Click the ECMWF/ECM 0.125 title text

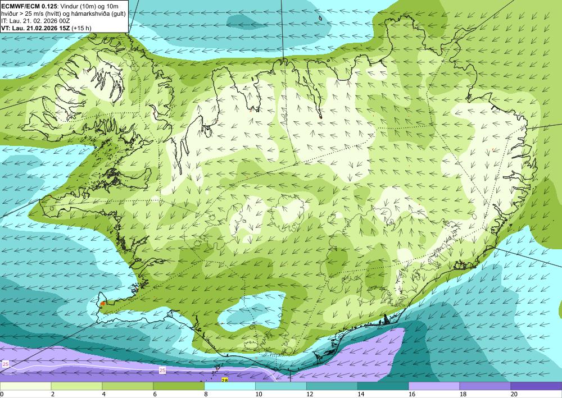pyautogui.click(x=24, y=6)
